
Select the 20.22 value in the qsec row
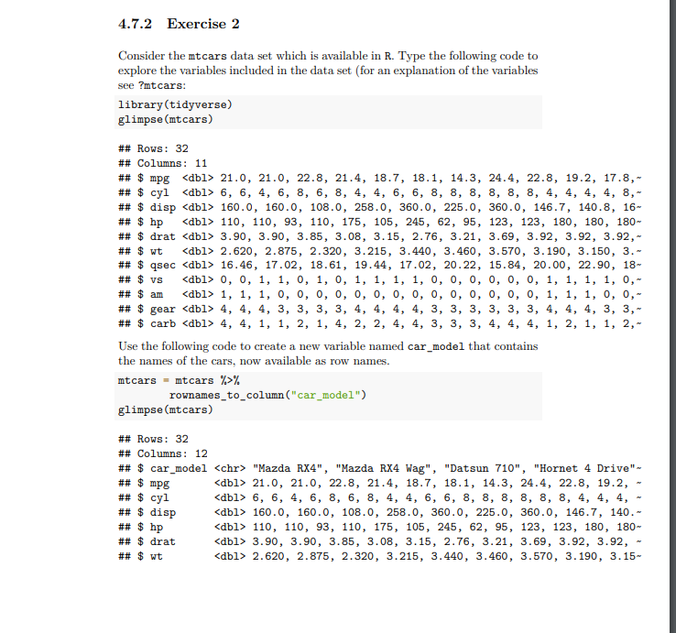tap(460, 265)
